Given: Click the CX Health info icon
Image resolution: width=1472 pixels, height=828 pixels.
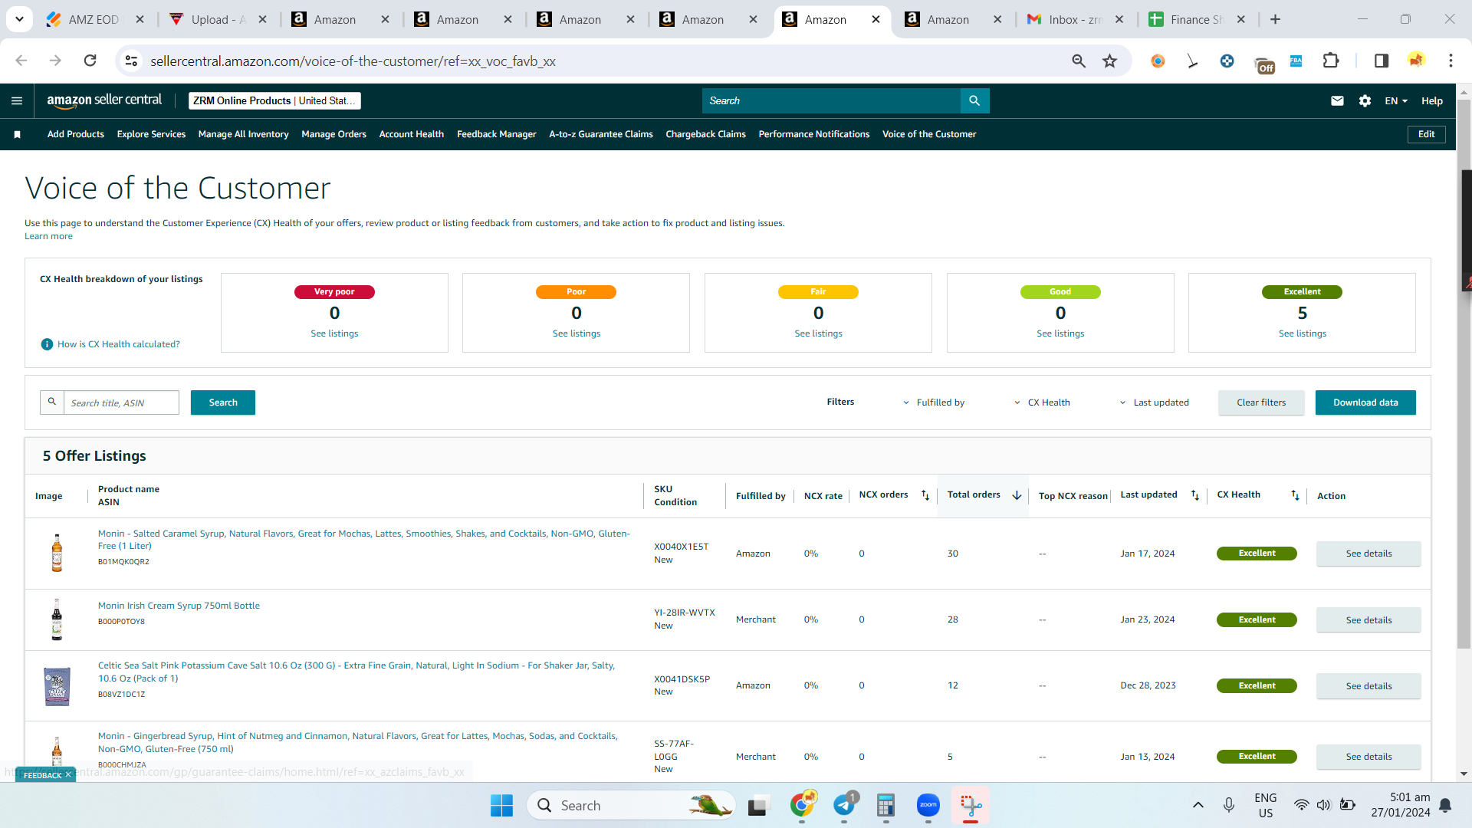Looking at the screenshot, I should [47, 344].
